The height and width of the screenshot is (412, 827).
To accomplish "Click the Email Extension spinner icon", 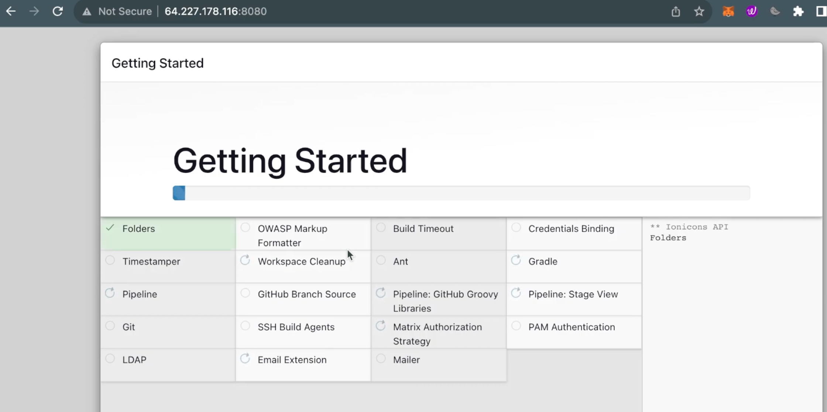I will 245,359.
